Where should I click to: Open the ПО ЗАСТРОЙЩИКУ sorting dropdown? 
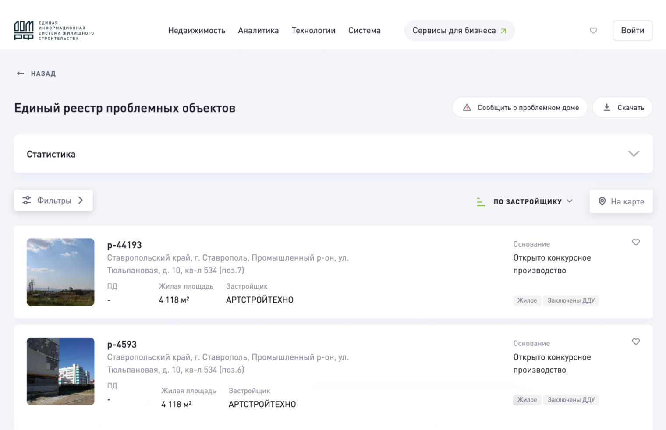pyautogui.click(x=527, y=201)
